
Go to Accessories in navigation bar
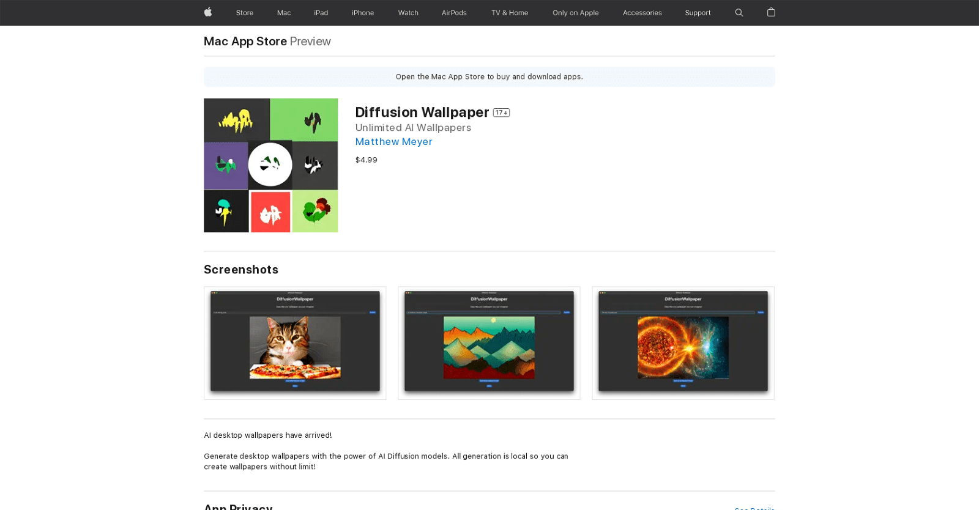[x=642, y=13]
